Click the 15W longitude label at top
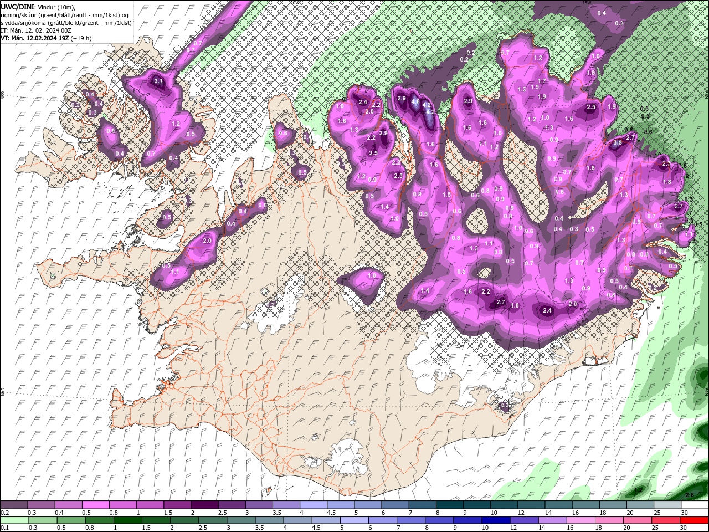Viewport: 709px width, 532px height. point(587,2)
